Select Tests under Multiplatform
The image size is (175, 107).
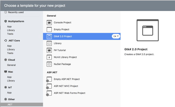(10, 34)
